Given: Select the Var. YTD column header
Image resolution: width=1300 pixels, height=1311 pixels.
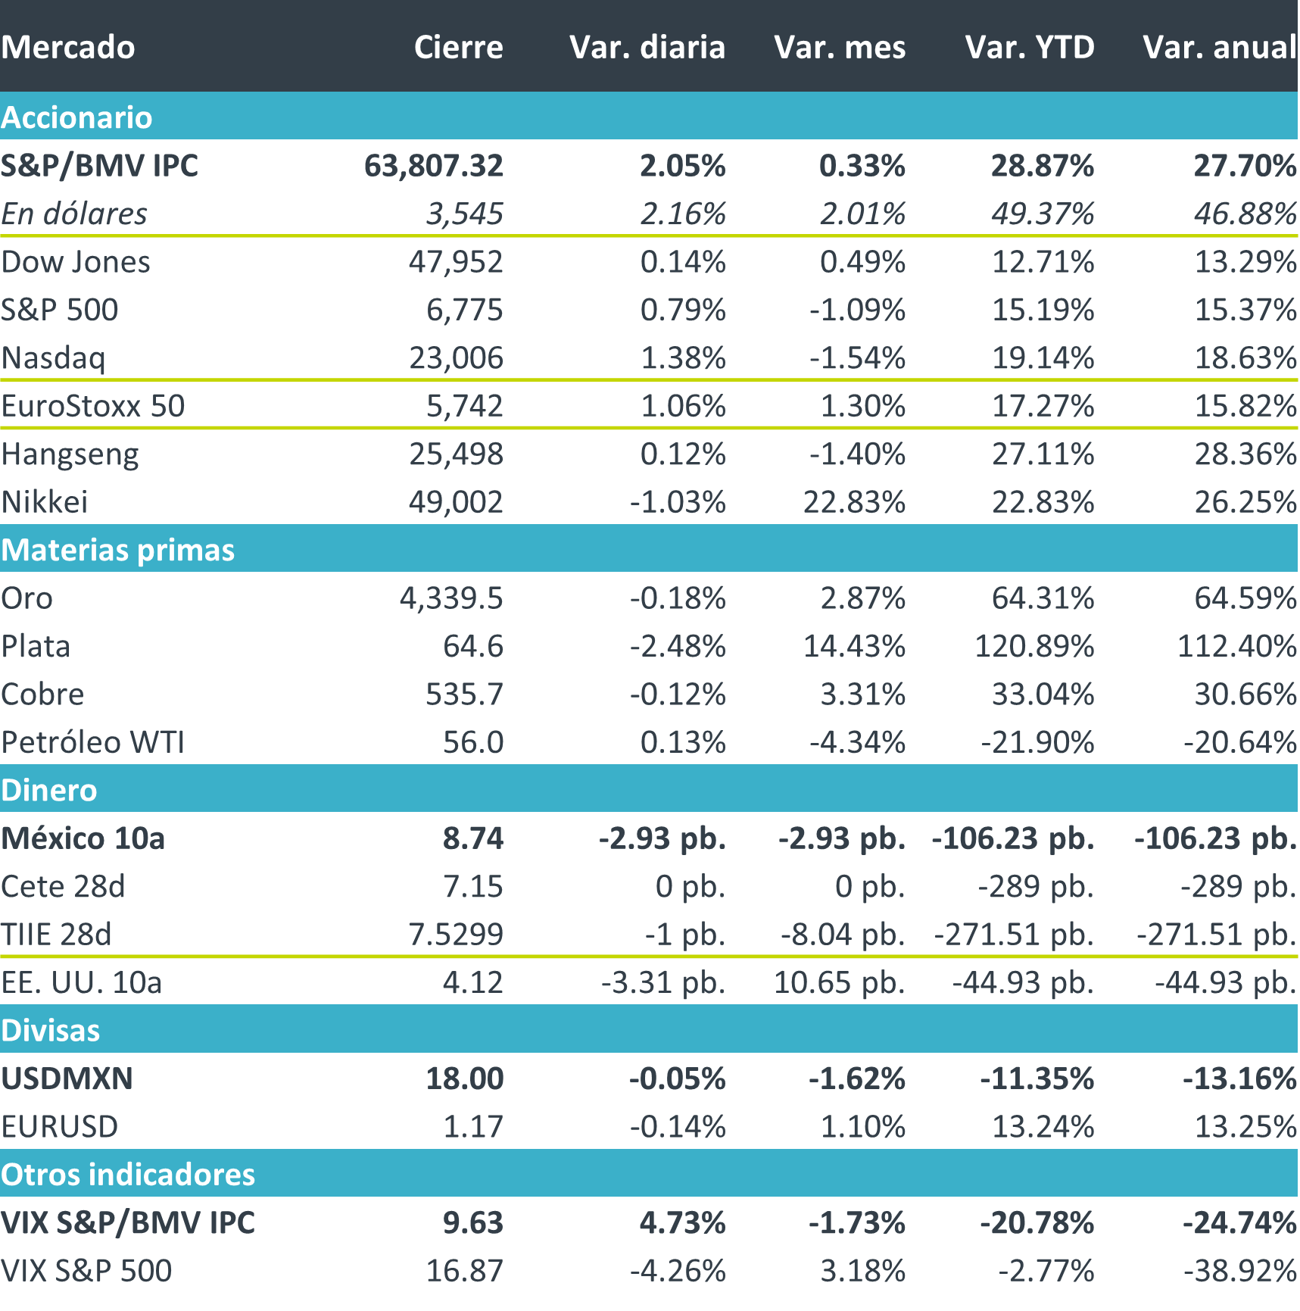Looking at the screenshot, I should point(1030,47).
